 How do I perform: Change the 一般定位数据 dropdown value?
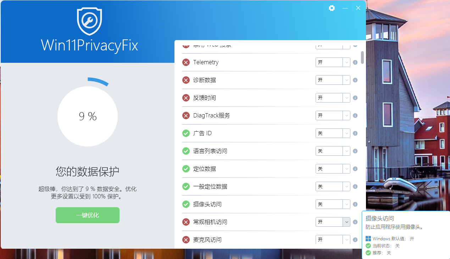pyautogui.click(x=333, y=187)
